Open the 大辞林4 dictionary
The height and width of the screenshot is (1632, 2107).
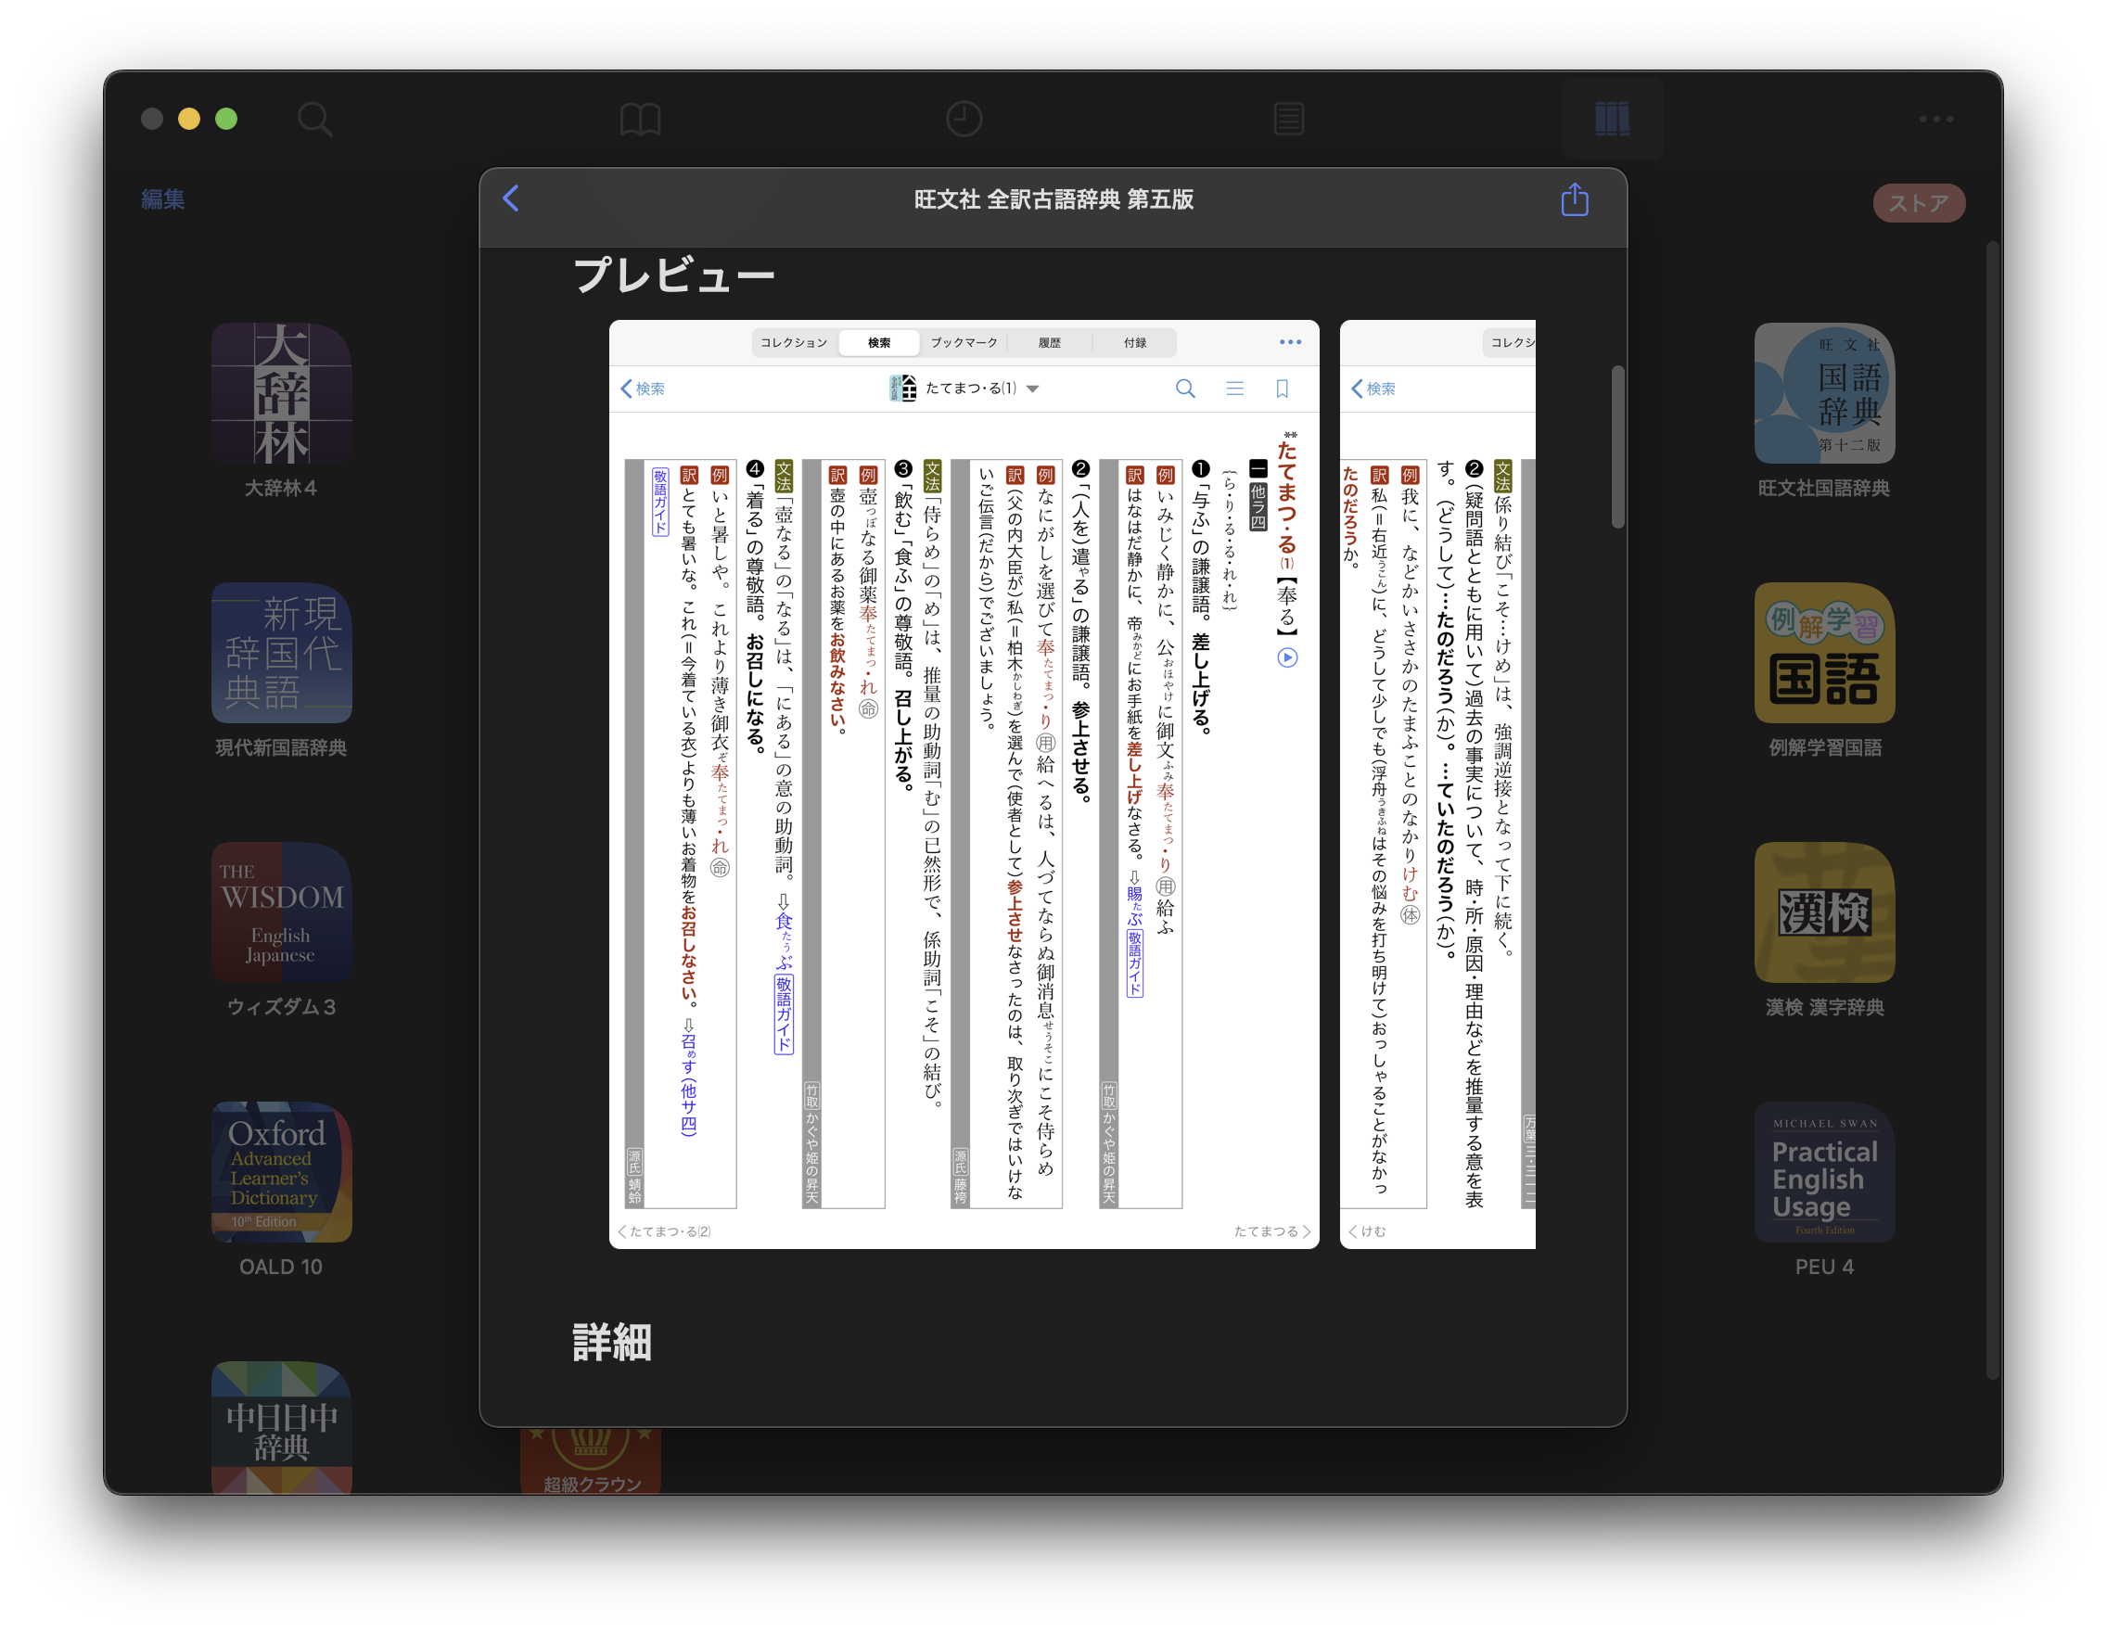point(281,393)
